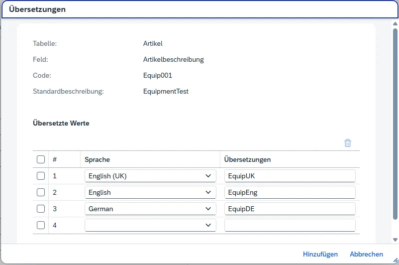This screenshot has width=399, height=265.
Task: Tick the row 3 checkbox
Action: (41, 209)
